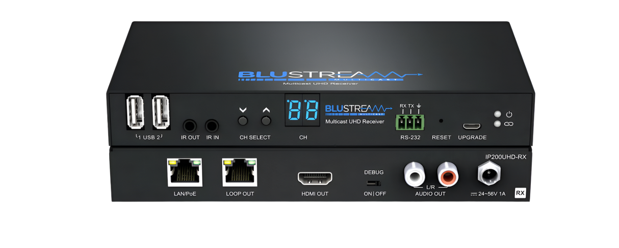Viewport: 619px width, 248px height.
Task: Click the HDMI OUT port
Action: 315,178
